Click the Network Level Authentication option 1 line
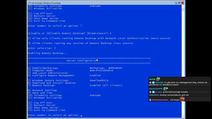 (x=99, y=38)
